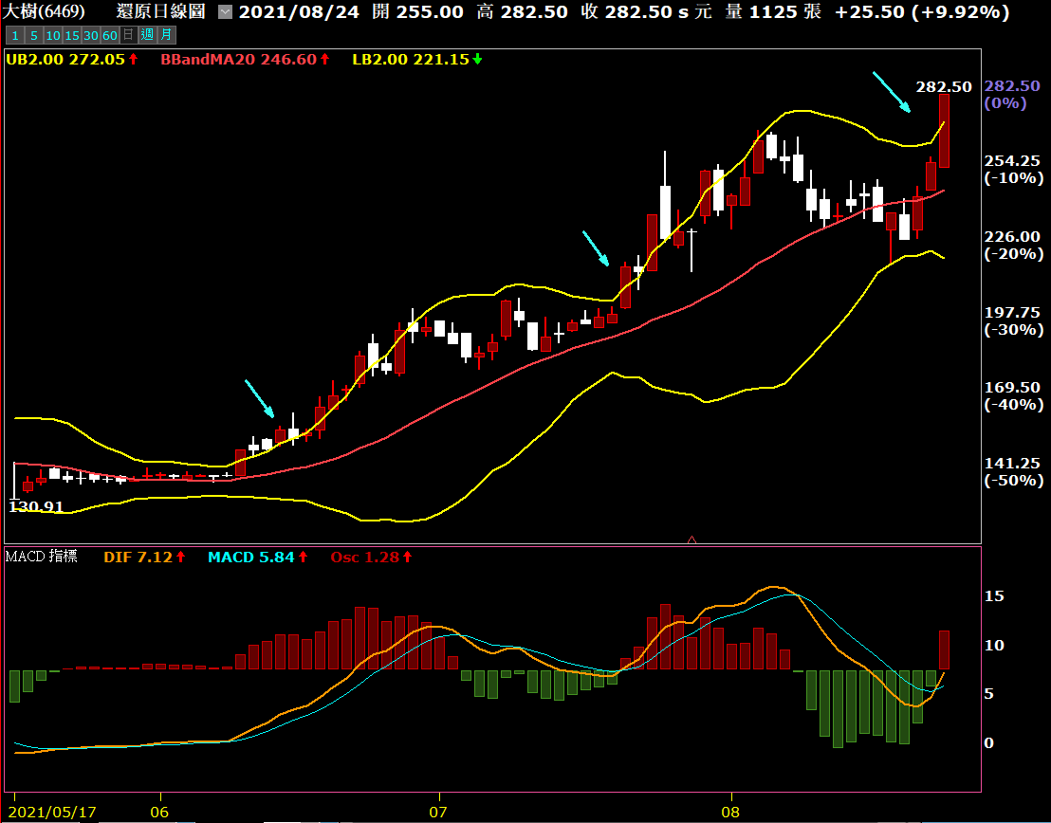Select the 60-minute chart interval
This screenshot has width=1051, height=823.
[x=110, y=35]
